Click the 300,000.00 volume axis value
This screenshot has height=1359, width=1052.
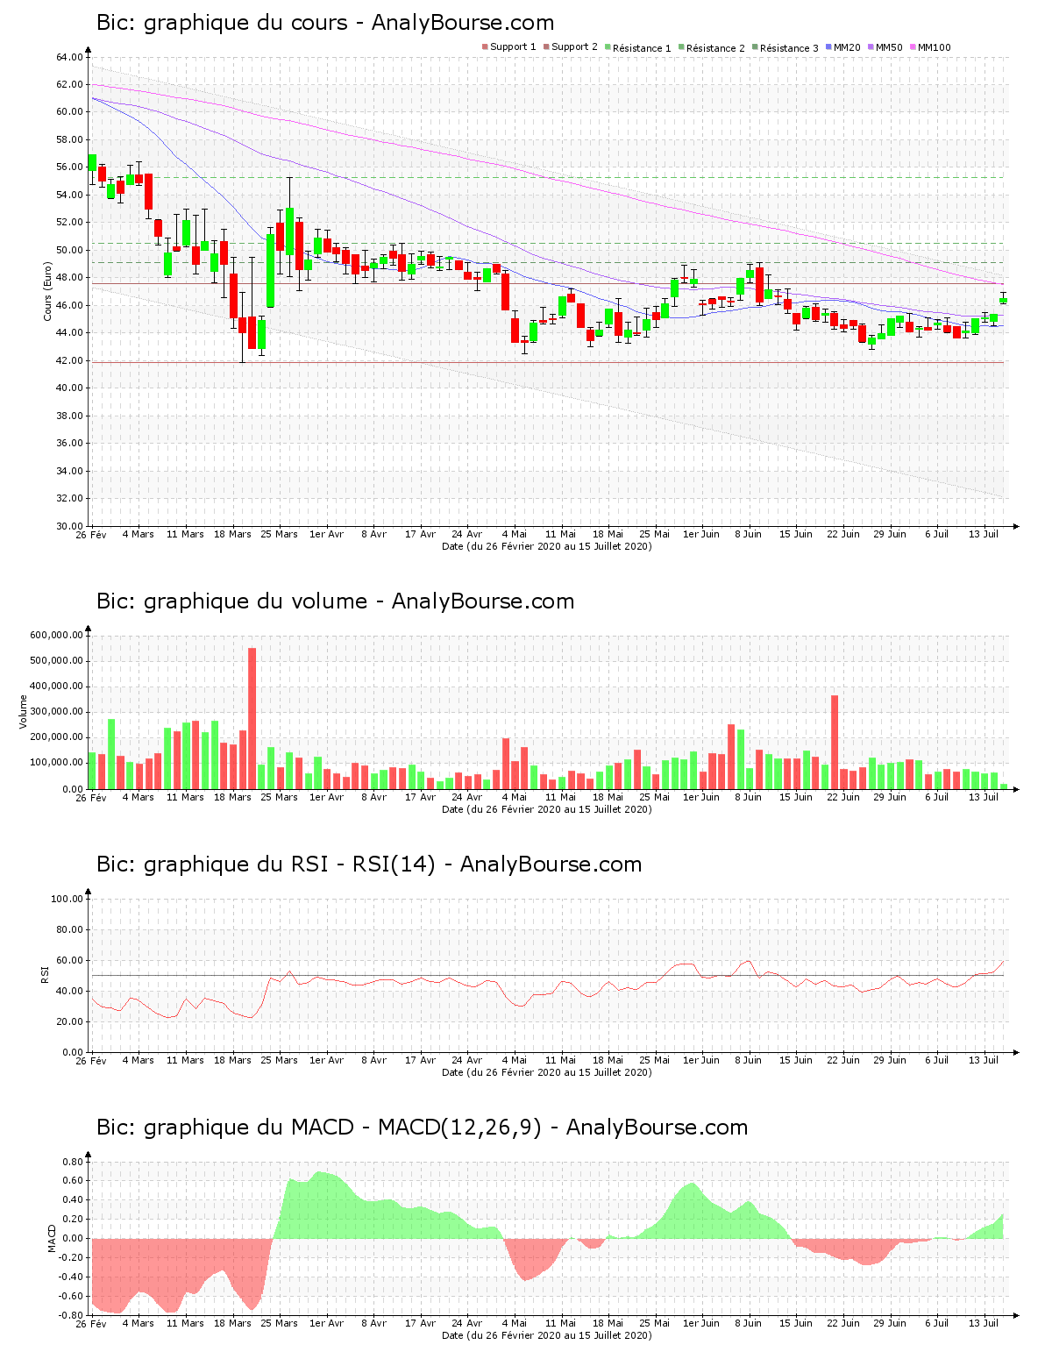(x=56, y=712)
